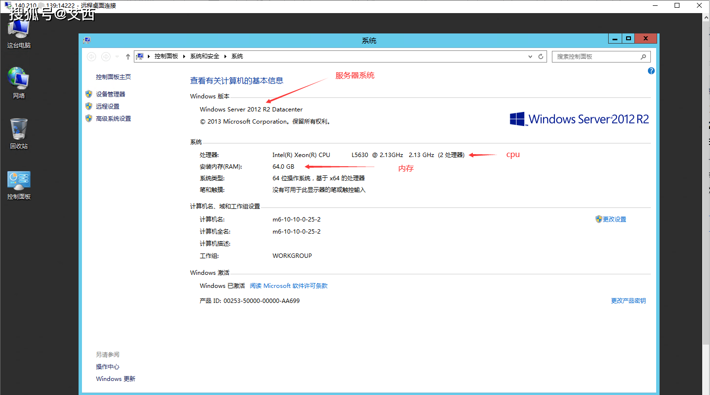Close the 系统 window
Viewport: 710px width, 395px height.
[645, 39]
